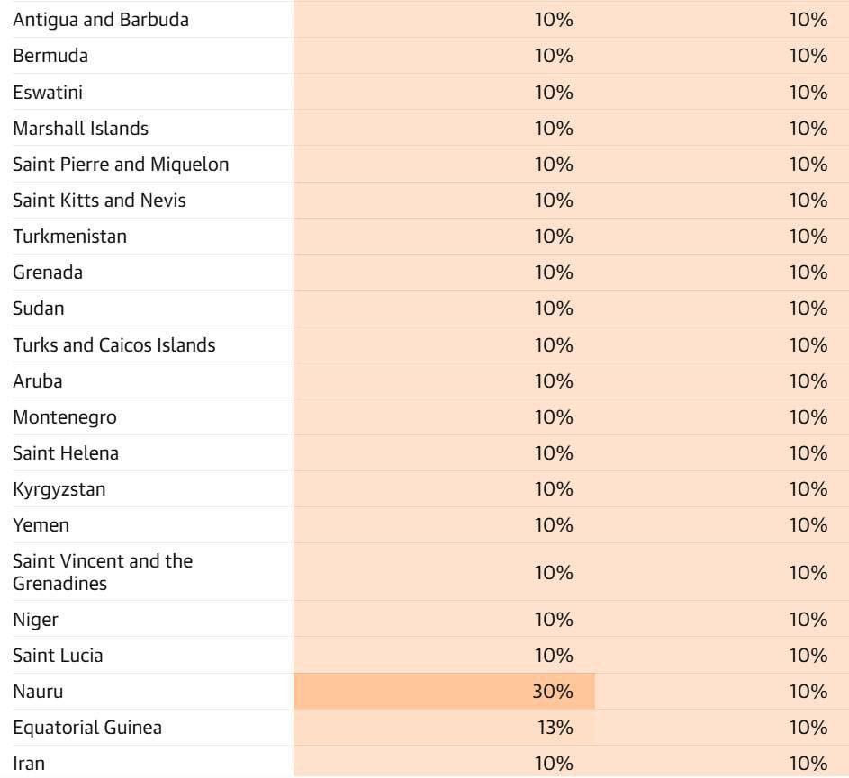Screen dimensions: 849x778
Task: Click the Saint Helena country name
Action: [x=66, y=453]
